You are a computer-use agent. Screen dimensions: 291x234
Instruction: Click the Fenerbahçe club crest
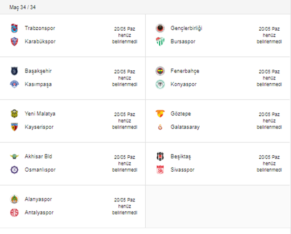[160, 71]
